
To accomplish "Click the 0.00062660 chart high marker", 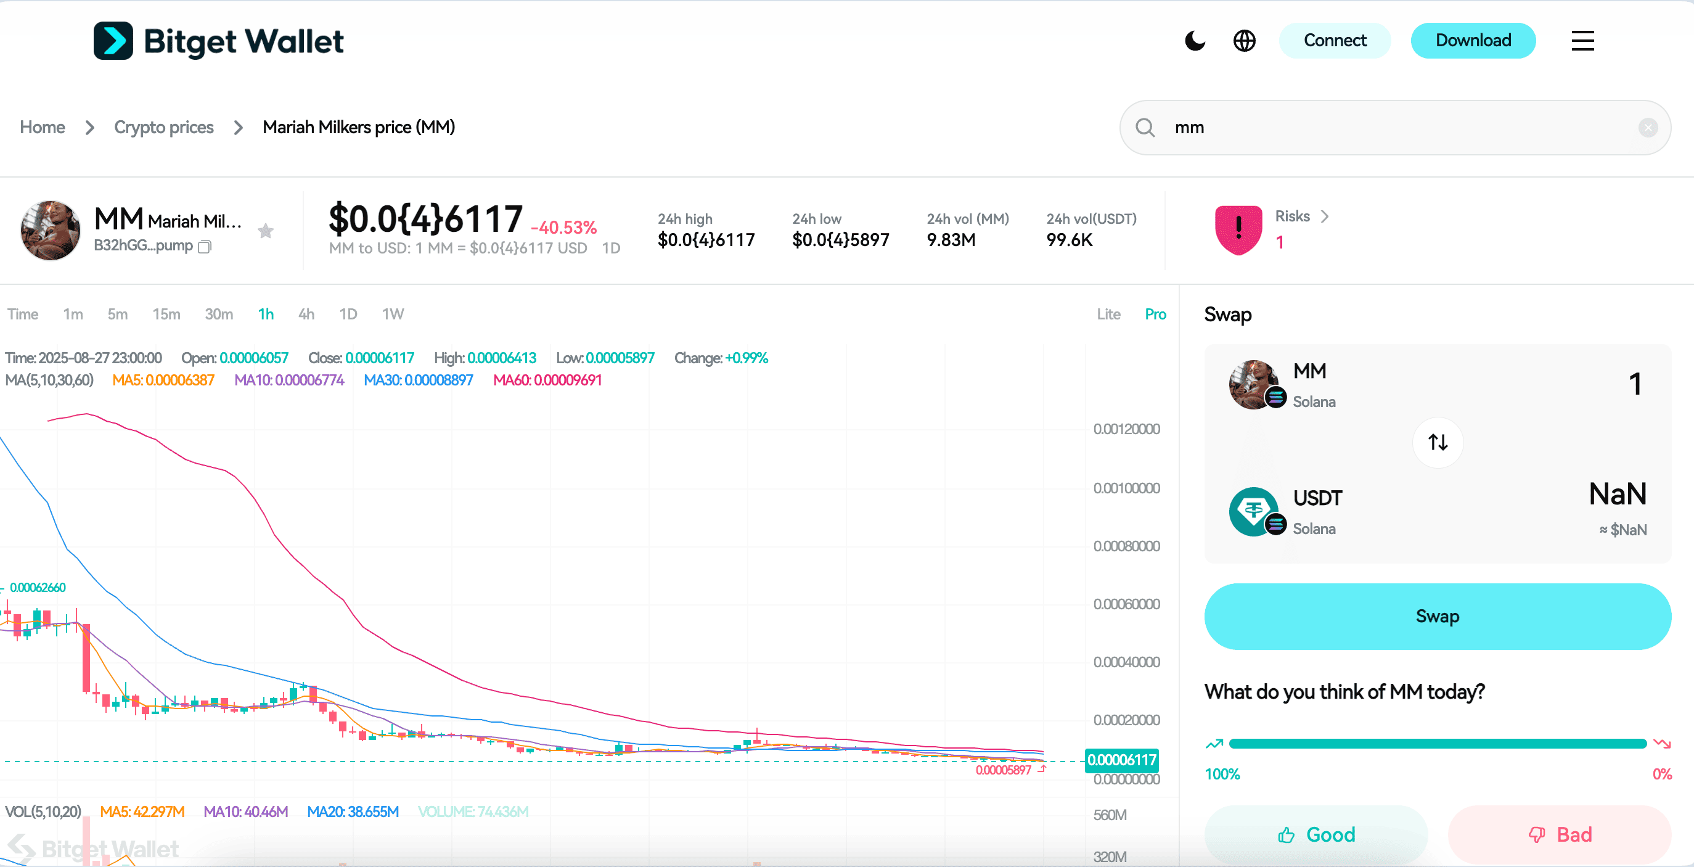I will [x=38, y=588].
